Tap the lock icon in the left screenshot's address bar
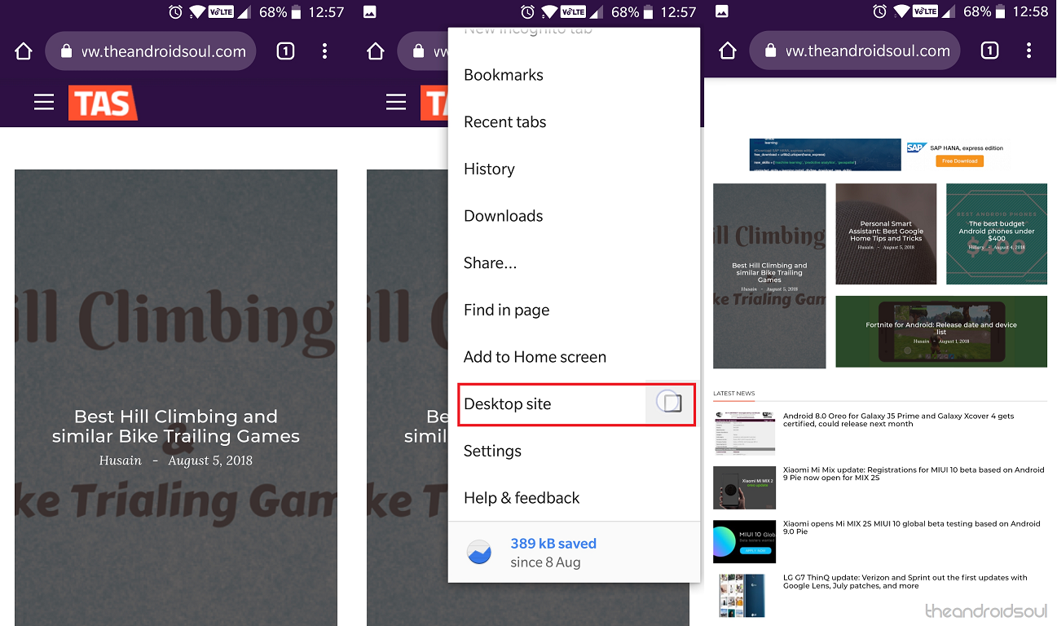The height and width of the screenshot is (626, 1057). [x=66, y=51]
